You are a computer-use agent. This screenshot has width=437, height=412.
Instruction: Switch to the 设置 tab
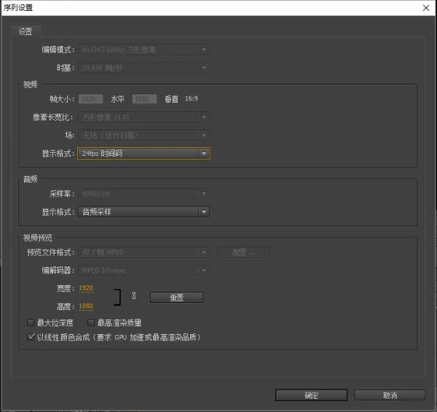(25, 31)
